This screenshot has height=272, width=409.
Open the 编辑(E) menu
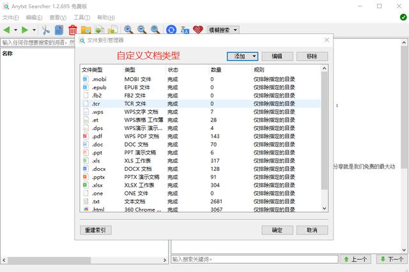(x=34, y=17)
